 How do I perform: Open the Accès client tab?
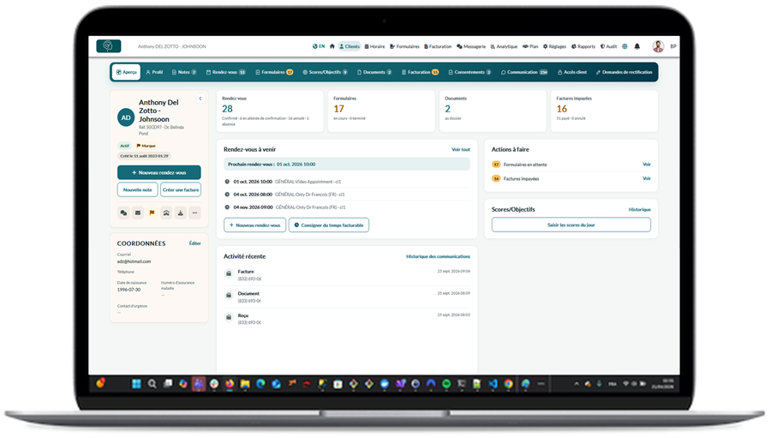click(x=572, y=72)
